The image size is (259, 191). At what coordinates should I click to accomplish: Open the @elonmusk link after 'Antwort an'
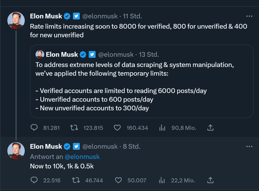(x=82, y=157)
